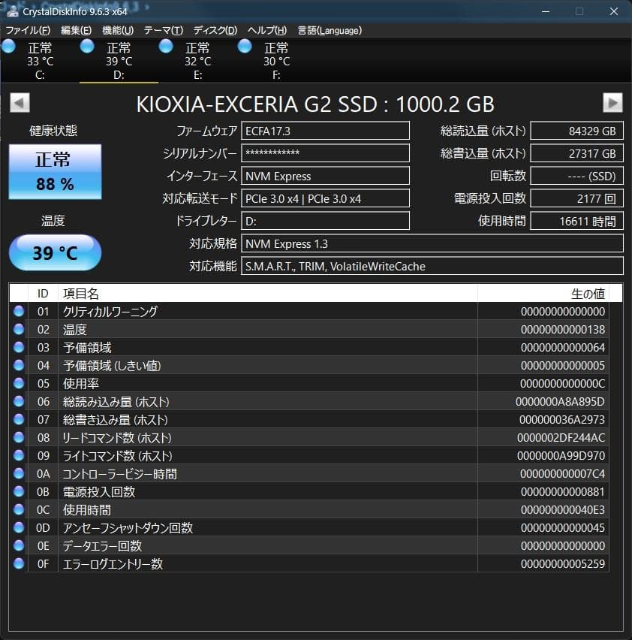Open the 編集(E) menu

click(x=76, y=31)
